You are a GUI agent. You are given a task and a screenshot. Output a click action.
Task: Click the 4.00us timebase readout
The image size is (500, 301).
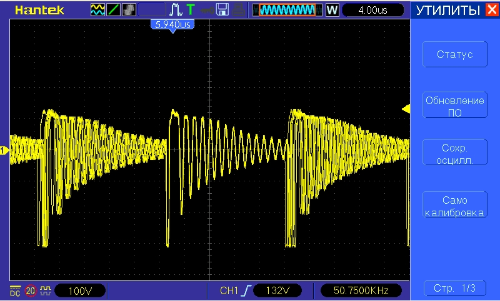point(374,10)
